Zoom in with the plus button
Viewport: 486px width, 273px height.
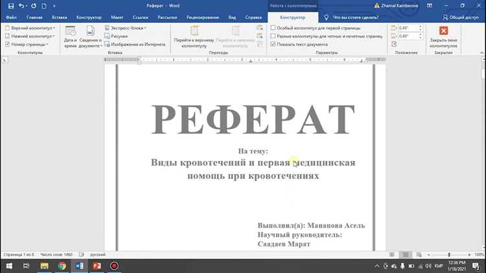pos(469,255)
